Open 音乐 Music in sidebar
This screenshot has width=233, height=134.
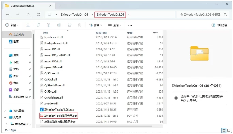[14, 83]
